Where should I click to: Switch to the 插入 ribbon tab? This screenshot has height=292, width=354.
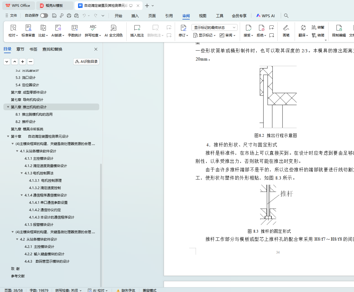pyautogui.click(x=135, y=16)
